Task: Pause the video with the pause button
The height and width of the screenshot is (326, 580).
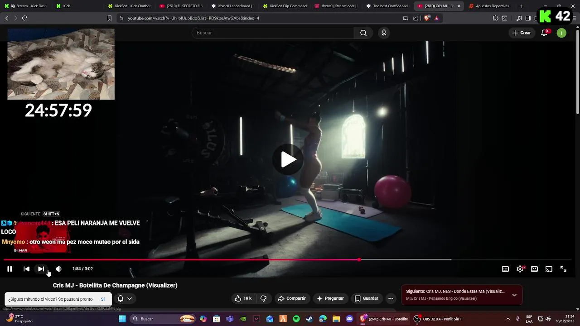Action: point(10,269)
